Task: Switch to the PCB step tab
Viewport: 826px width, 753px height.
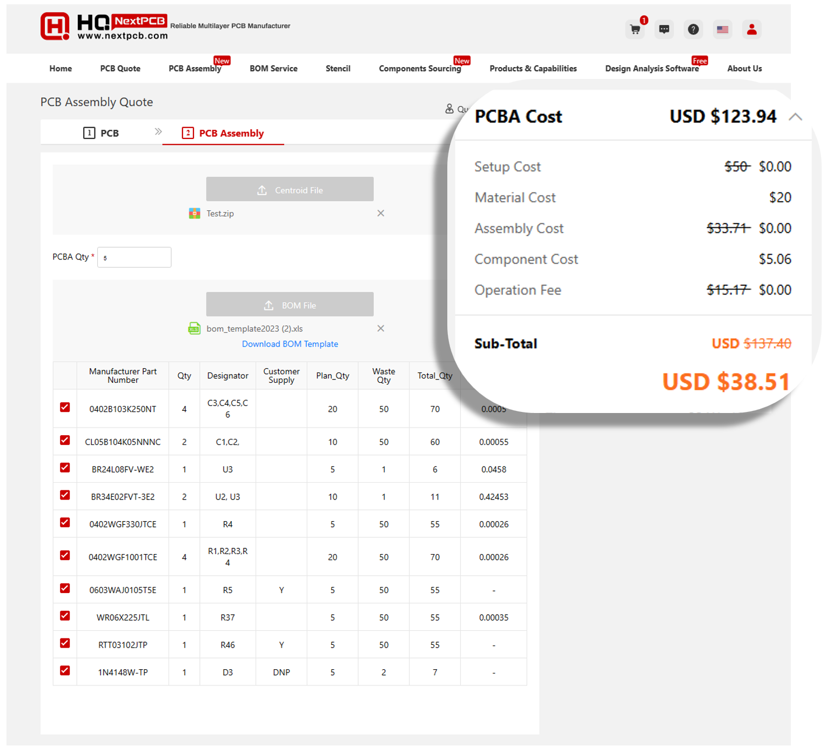Action: (x=102, y=133)
